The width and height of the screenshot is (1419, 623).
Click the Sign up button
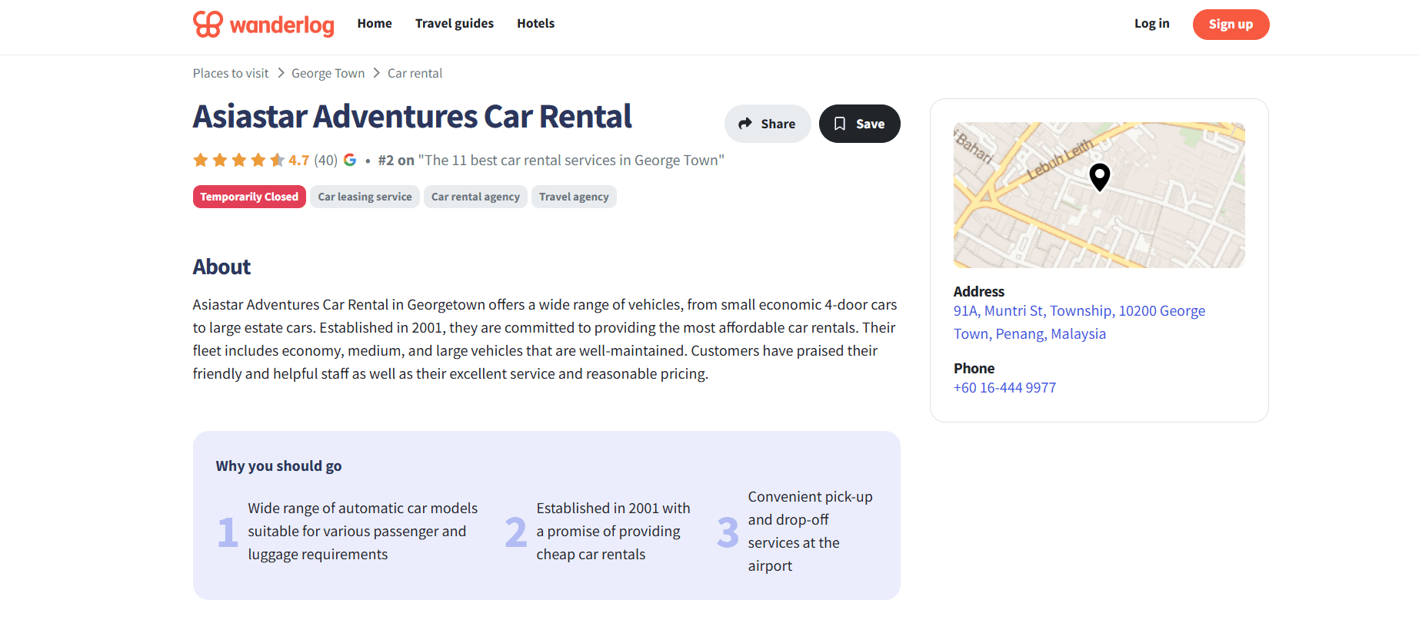pyautogui.click(x=1231, y=25)
